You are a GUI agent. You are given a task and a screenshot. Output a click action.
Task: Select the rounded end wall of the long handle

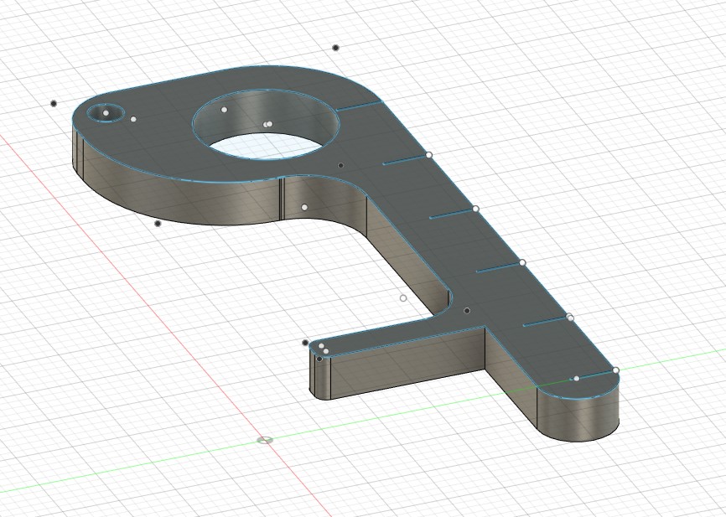point(578,414)
